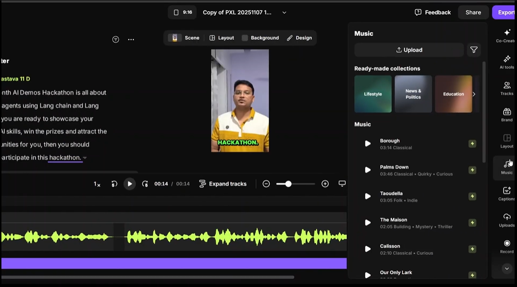517x287 pixels.
Task: Play the Calisson music preview
Action: point(368,249)
